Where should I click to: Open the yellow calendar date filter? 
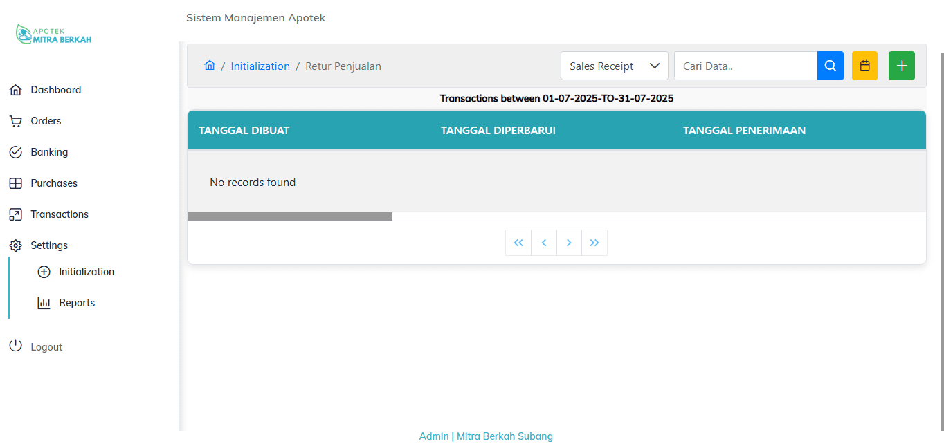(864, 66)
